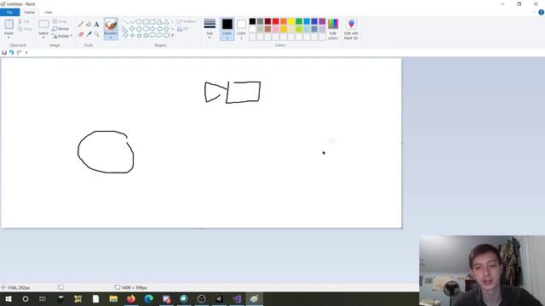Select the Fill with color bucket tool
The width and height of the screenshot is (545, 306).
pyautogui.click(x=89, y=25)
